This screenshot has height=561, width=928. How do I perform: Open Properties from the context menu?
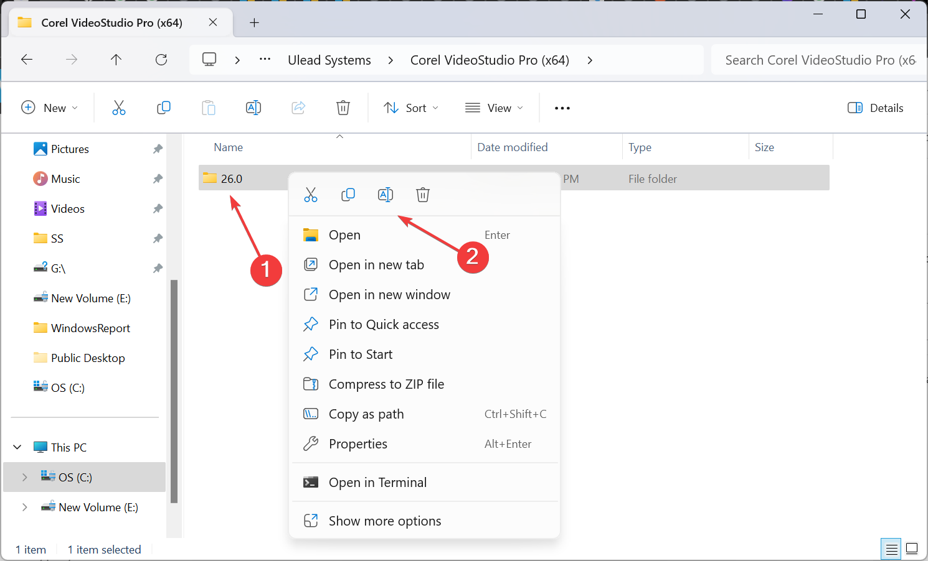coord(425,444)
